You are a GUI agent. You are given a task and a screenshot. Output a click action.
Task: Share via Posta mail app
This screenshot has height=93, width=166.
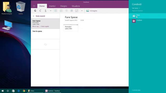click(x=147, y=16)
